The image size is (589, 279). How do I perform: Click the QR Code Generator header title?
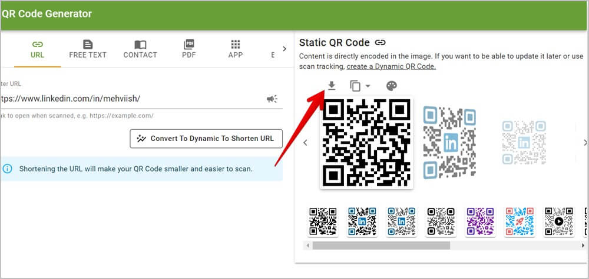pos(47,14)
